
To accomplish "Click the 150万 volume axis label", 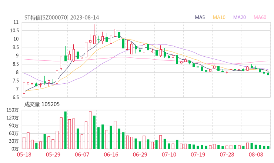I will click(13, 110).
